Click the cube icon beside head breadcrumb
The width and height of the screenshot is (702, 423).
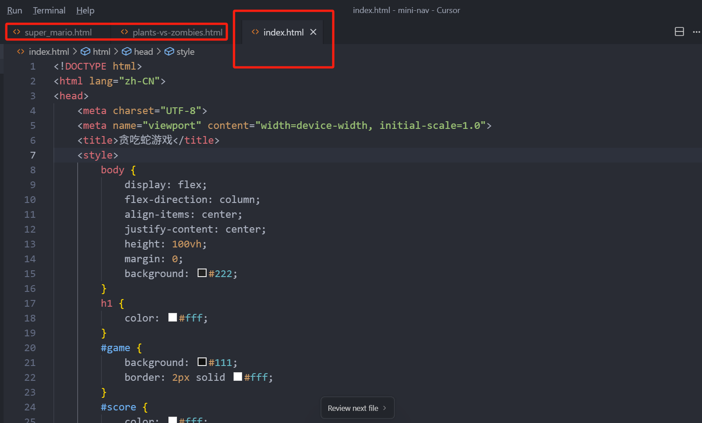point(127,52)
